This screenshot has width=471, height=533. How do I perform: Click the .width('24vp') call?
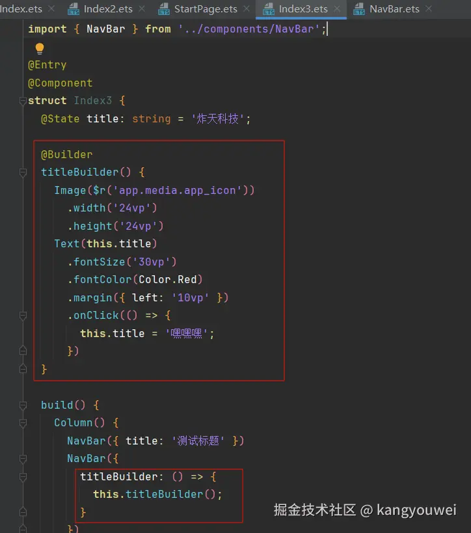(x=113, y=208)
